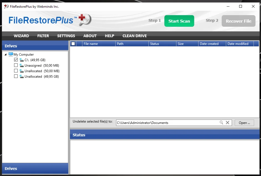Open the HELP menu
The width and height of the screenshot is (261, 176).
point(109,36)
